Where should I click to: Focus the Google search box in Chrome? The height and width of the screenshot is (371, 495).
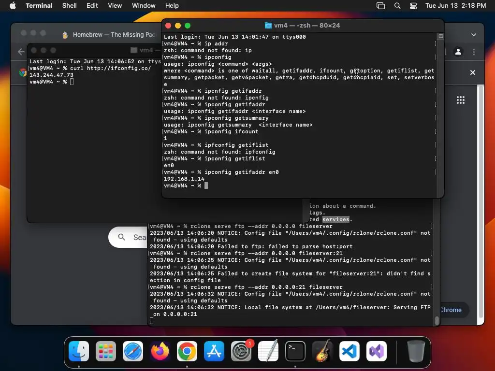128,237
